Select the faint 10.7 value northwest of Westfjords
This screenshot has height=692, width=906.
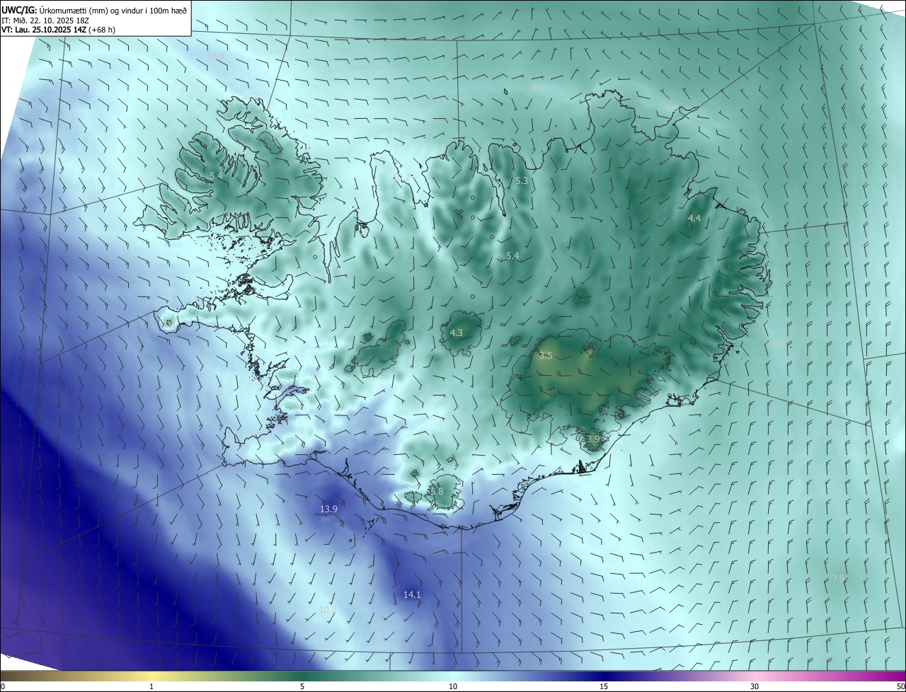point(216,56)
